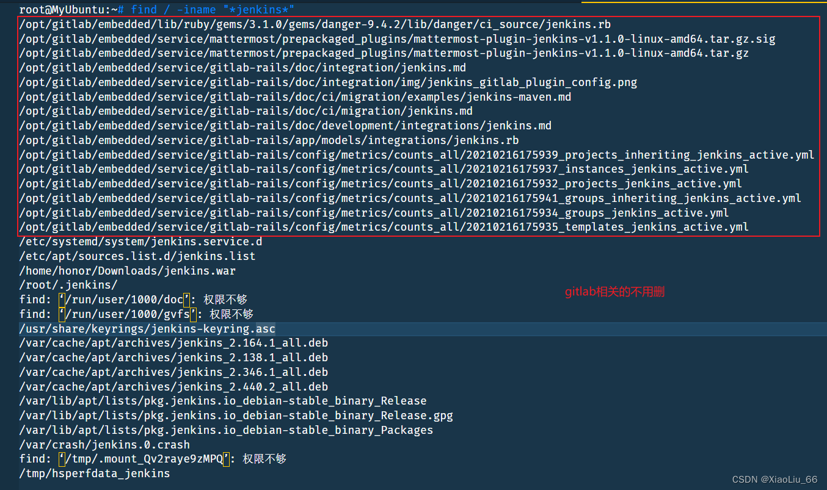Select the jenkins_gitlab_plugin_config.png line
827x490 pixels.
coord(328,82)
